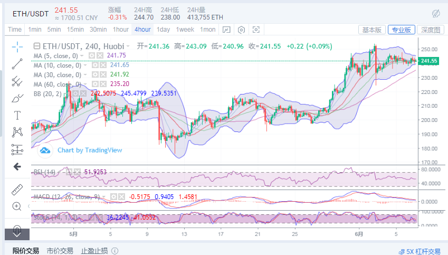This screenshot has height=255, width=448.
Task: Collapse the ETH/USDT legend box toggle
Action: pyautogui.click(x=36, y=46)
